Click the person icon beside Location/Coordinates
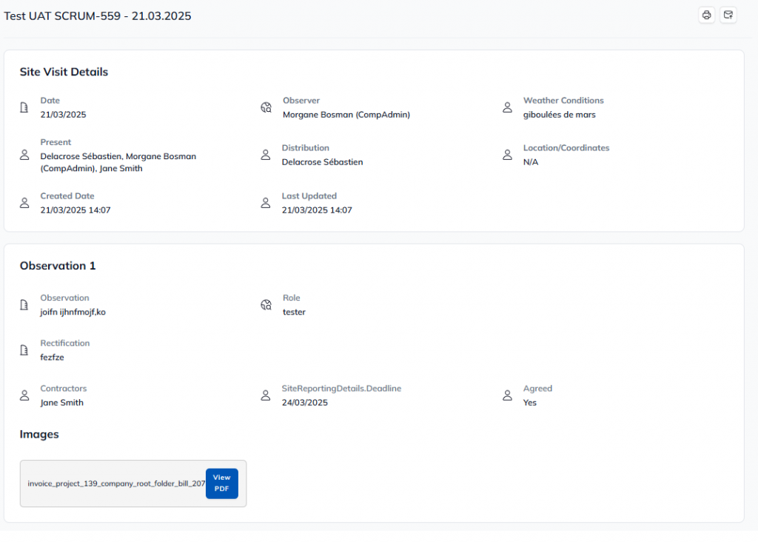The height and width of the screenshot is (542, 758). (x=508, y=155)
